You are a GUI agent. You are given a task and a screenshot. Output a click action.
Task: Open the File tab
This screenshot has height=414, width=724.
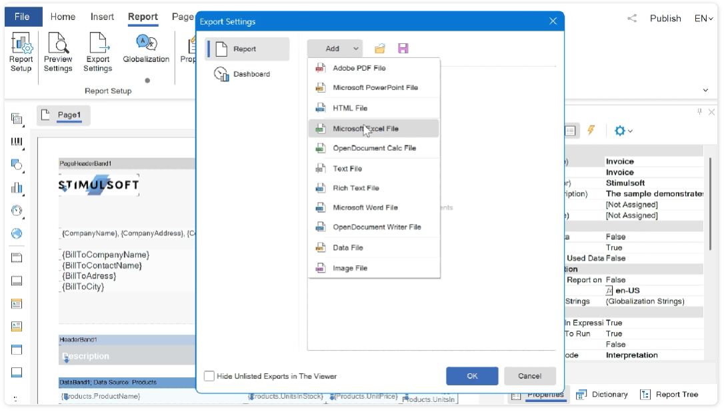tap(22, 17)
